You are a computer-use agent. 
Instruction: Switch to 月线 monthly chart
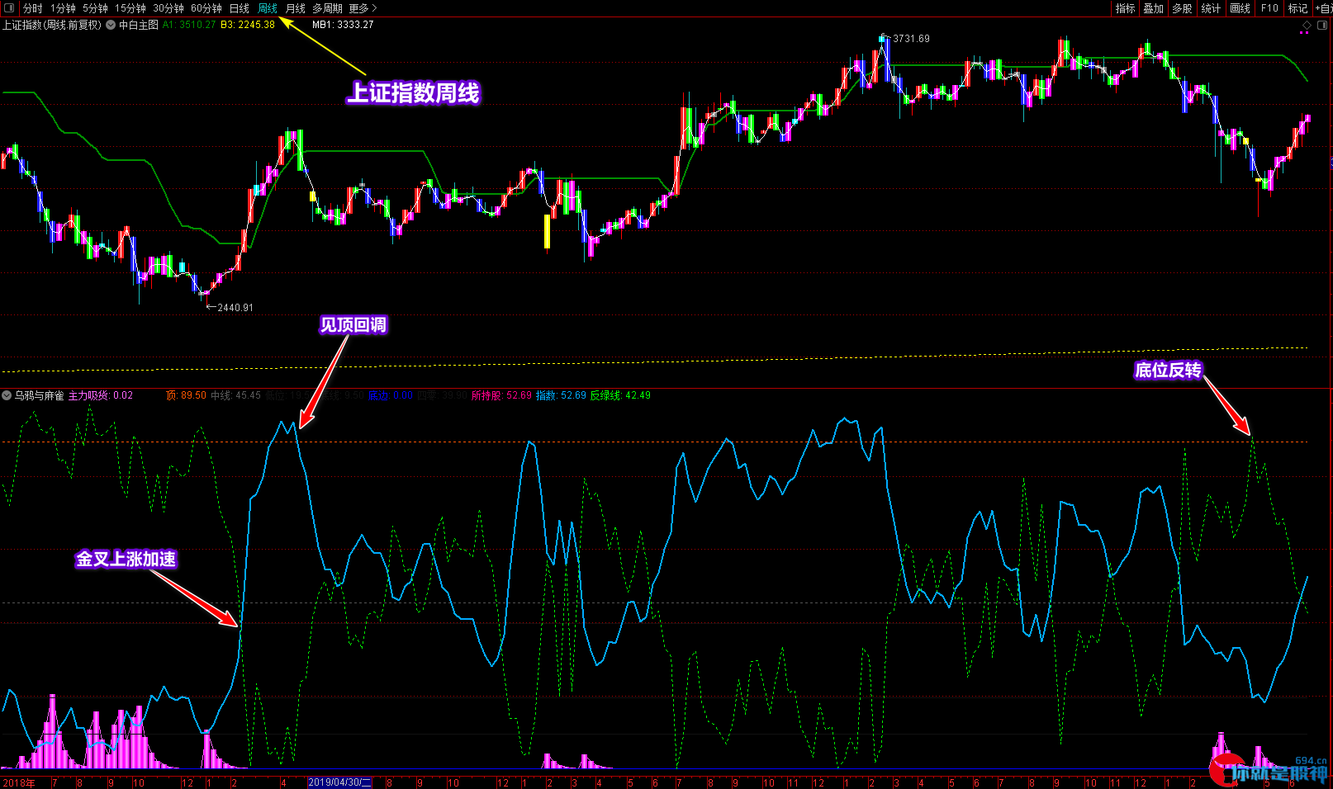(x=295, y=8)
